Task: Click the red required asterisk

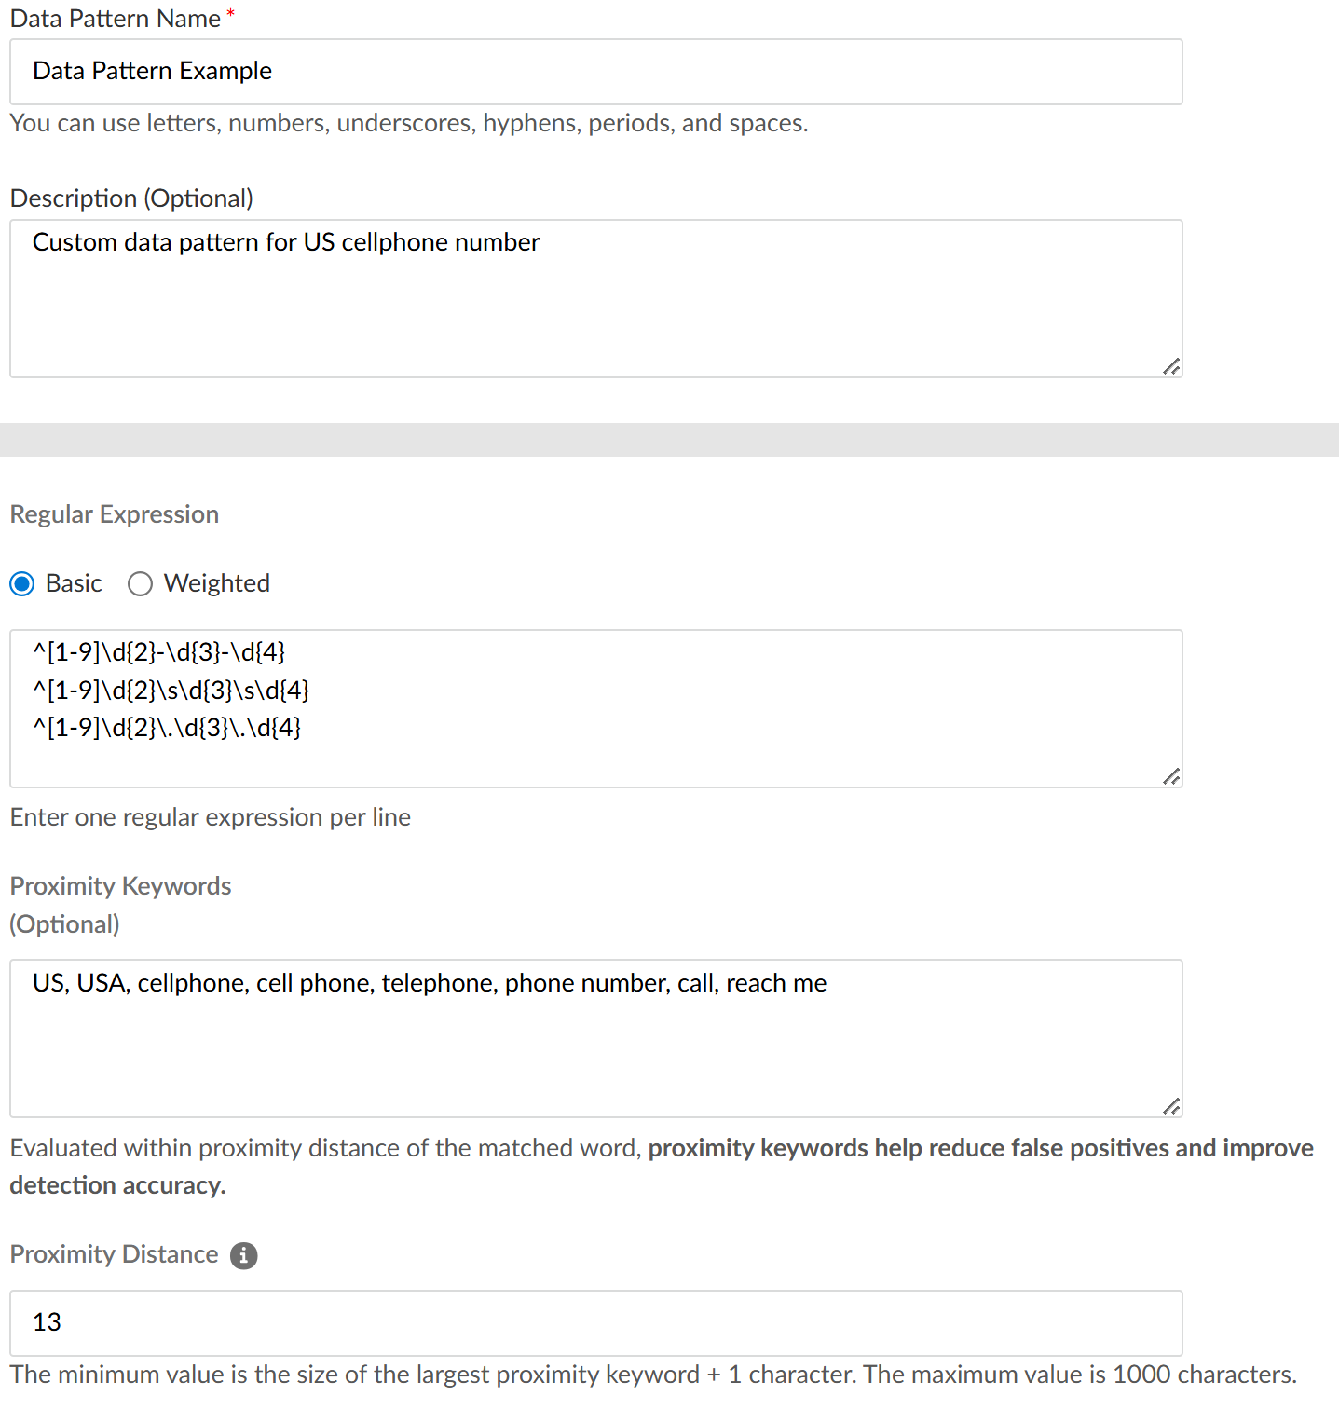Action: [x=231, y=14]
